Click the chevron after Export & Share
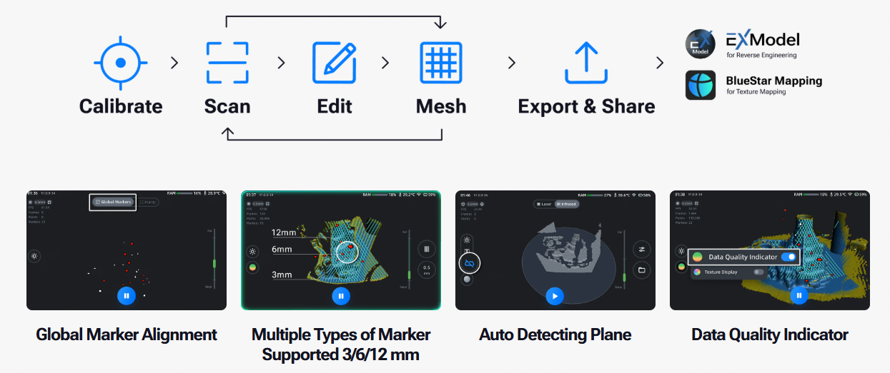 (x=660, y=63)
